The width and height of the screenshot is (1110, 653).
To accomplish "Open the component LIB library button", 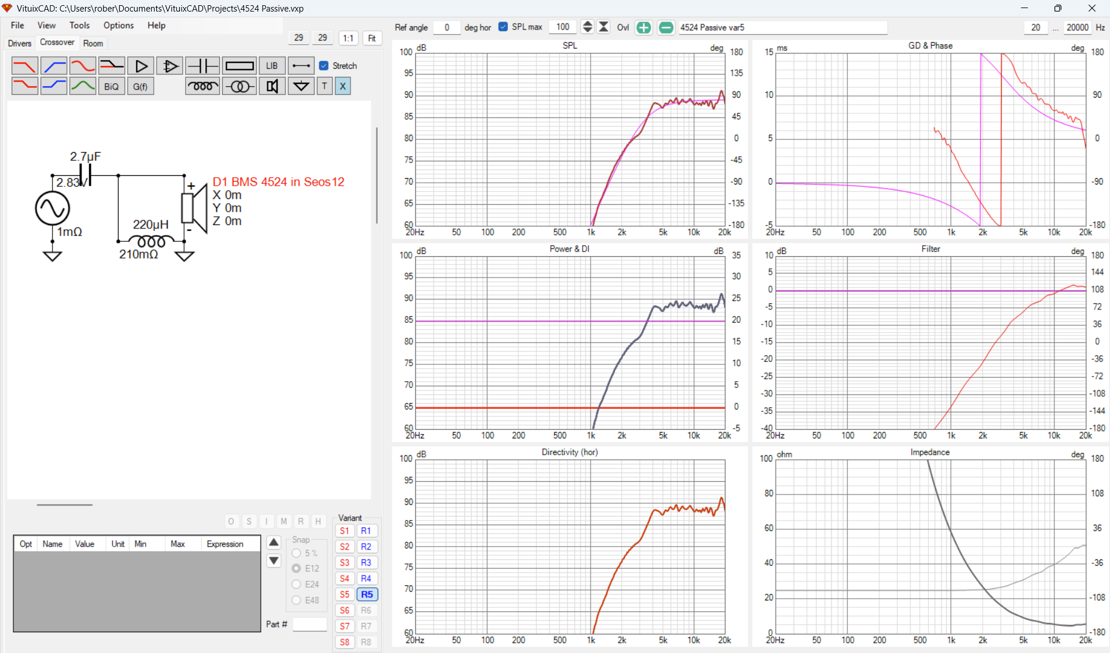I will coord(272,66).
